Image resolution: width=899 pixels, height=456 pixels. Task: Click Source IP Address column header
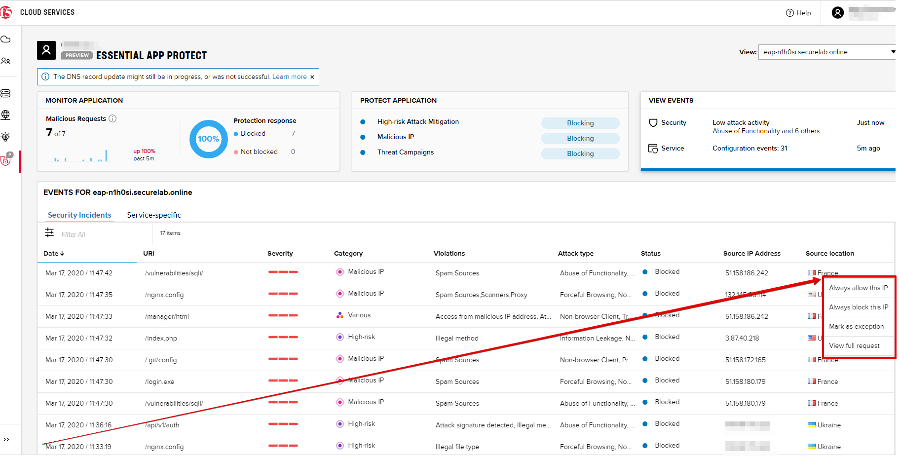[751, 253]
